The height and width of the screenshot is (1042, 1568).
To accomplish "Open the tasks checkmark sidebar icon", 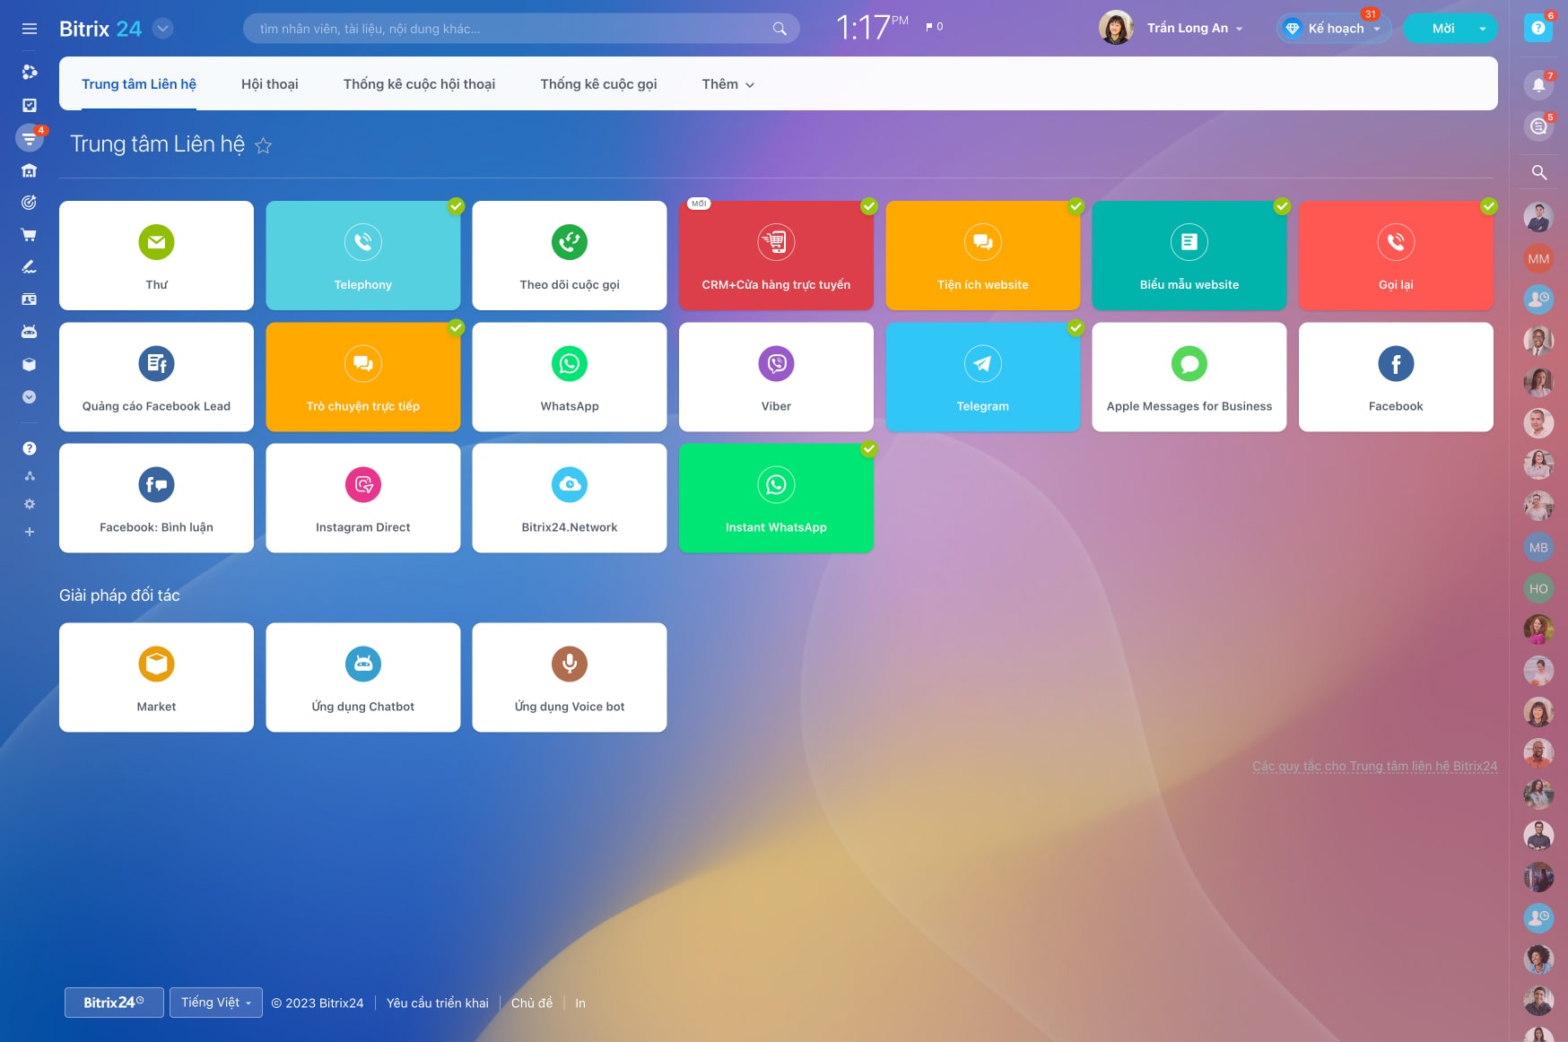I will 30,105.
